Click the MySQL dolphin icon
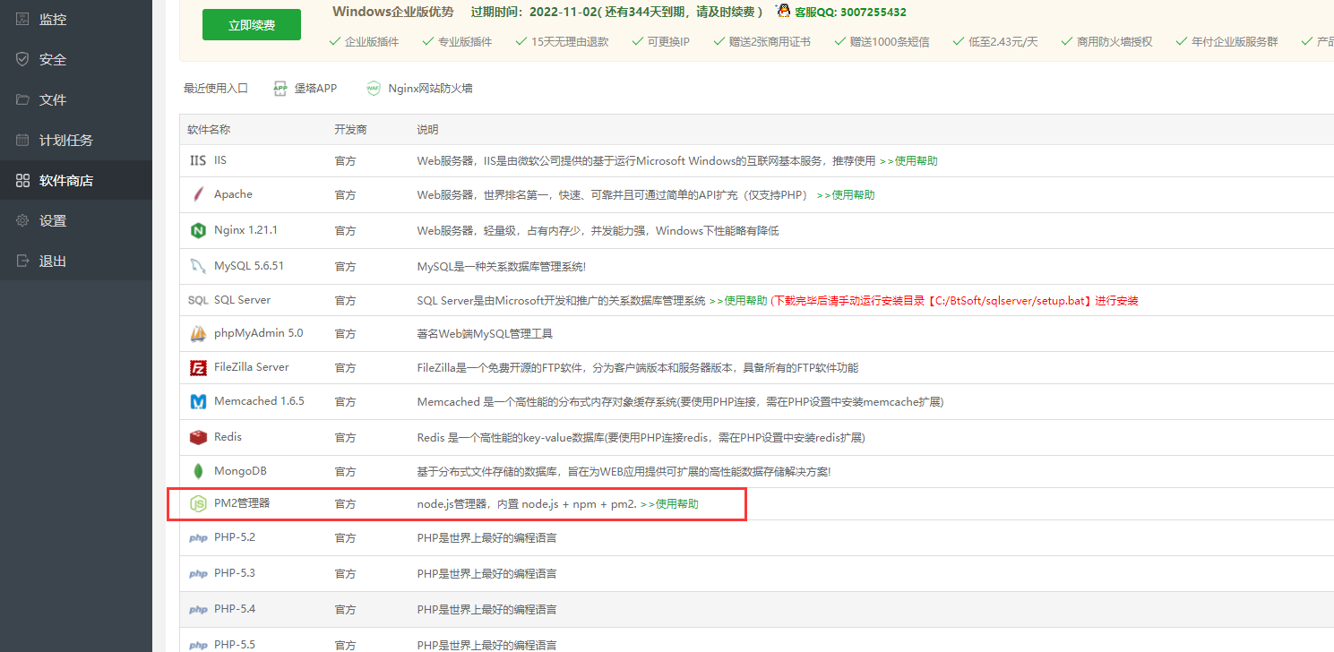This screenshot has height=652, width=1334. coord(198,266)
